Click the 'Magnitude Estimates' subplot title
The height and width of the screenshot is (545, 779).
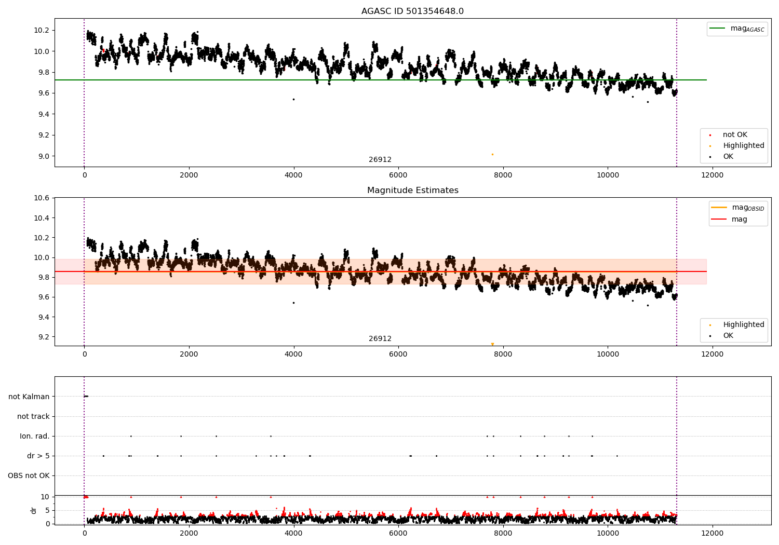click(x=412, y=190)
